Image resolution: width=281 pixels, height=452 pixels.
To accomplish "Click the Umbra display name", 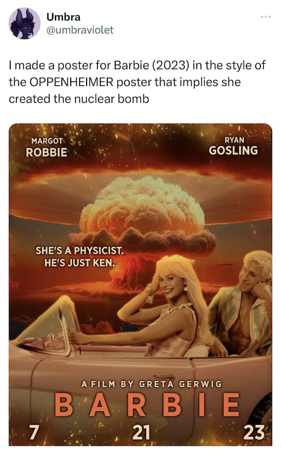I will point(63,17).
